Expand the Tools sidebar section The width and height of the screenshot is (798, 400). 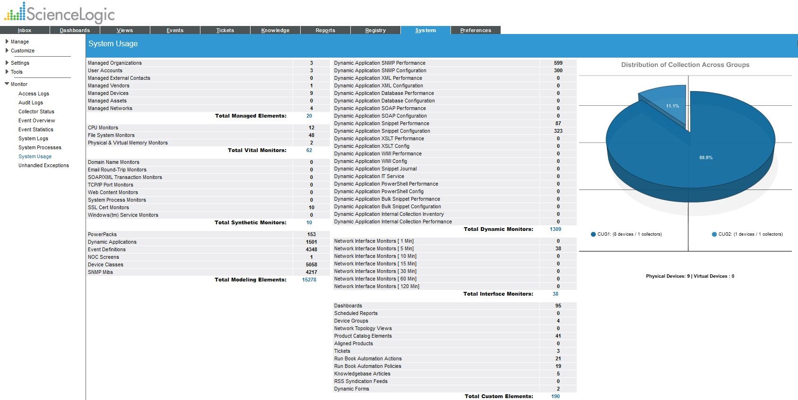pos(7,72)
